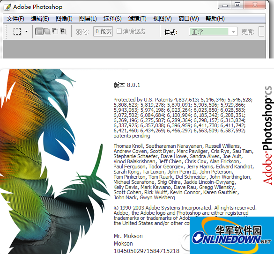The height and width of the screenshot is (254, 274).
Task: Click the 'John Nack, Gwyn Weisberg' credit line
Action: click(x=144, y=197)
